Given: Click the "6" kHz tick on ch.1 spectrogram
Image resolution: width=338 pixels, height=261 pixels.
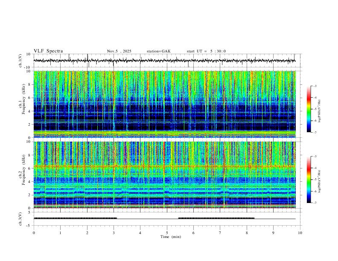Looking at the screenshot, I should click(30, 98).
